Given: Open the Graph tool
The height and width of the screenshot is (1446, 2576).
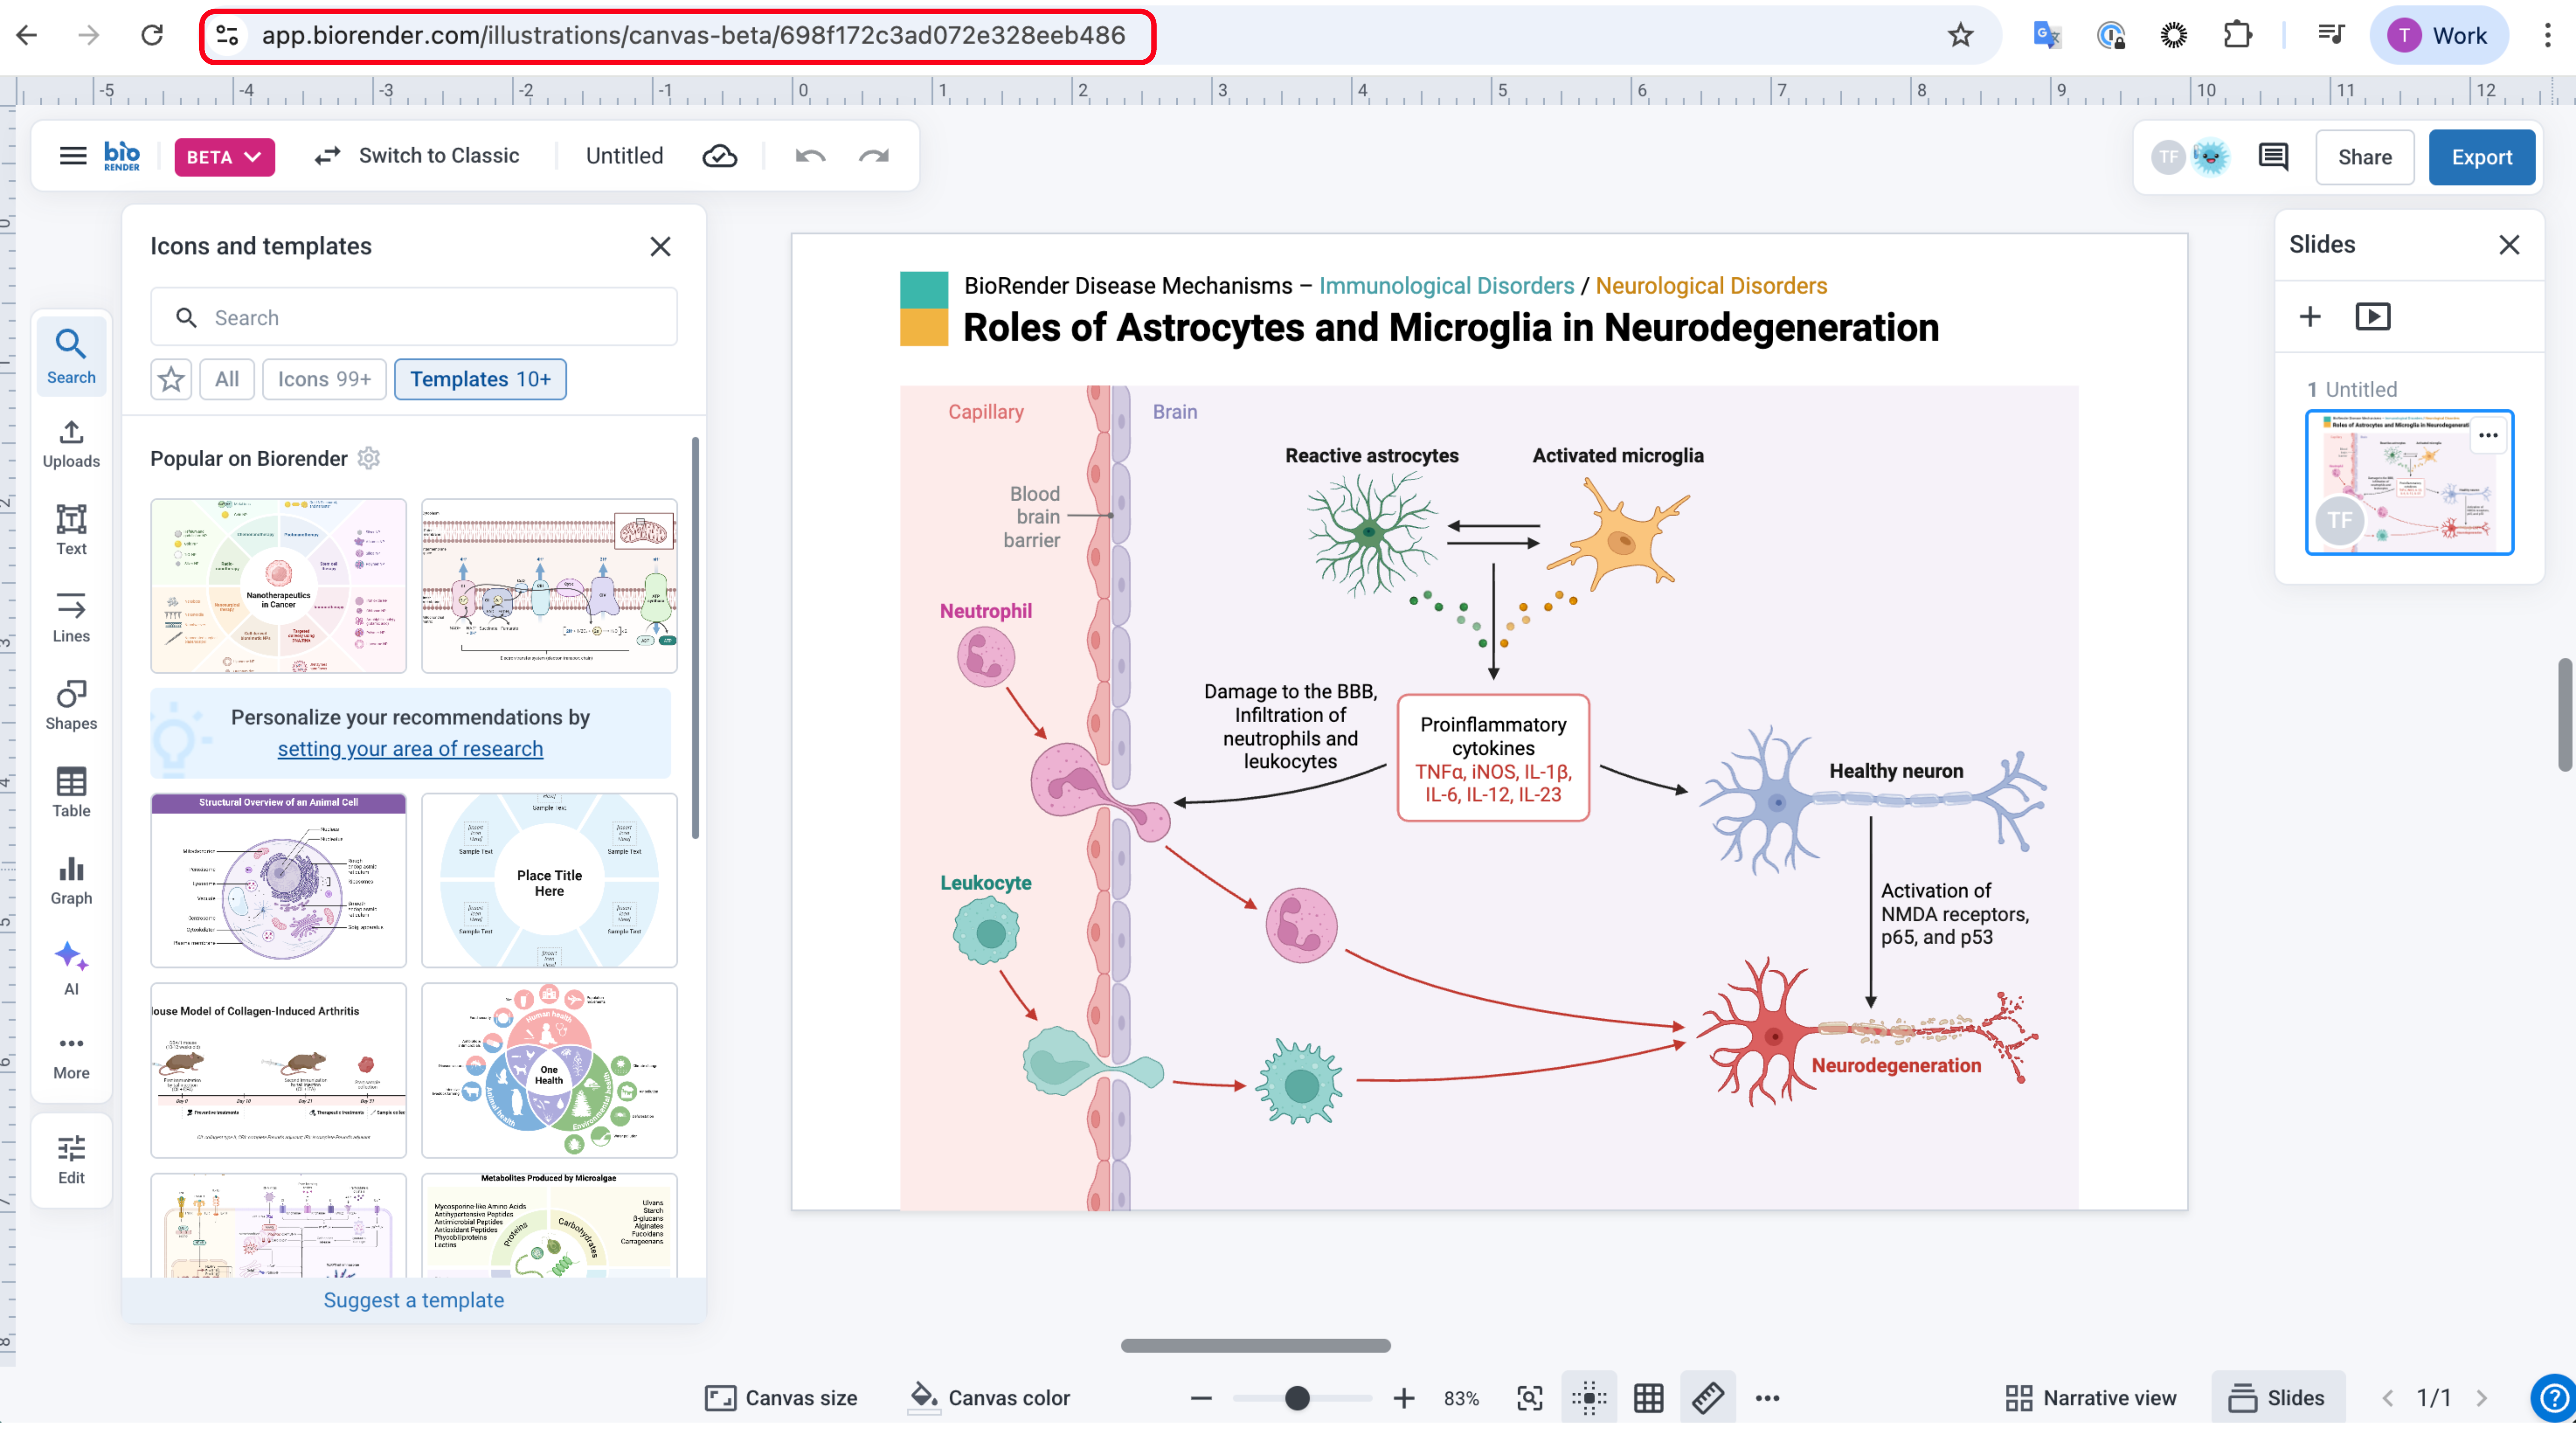Looking at the screenshot, I should click(71, 879).
